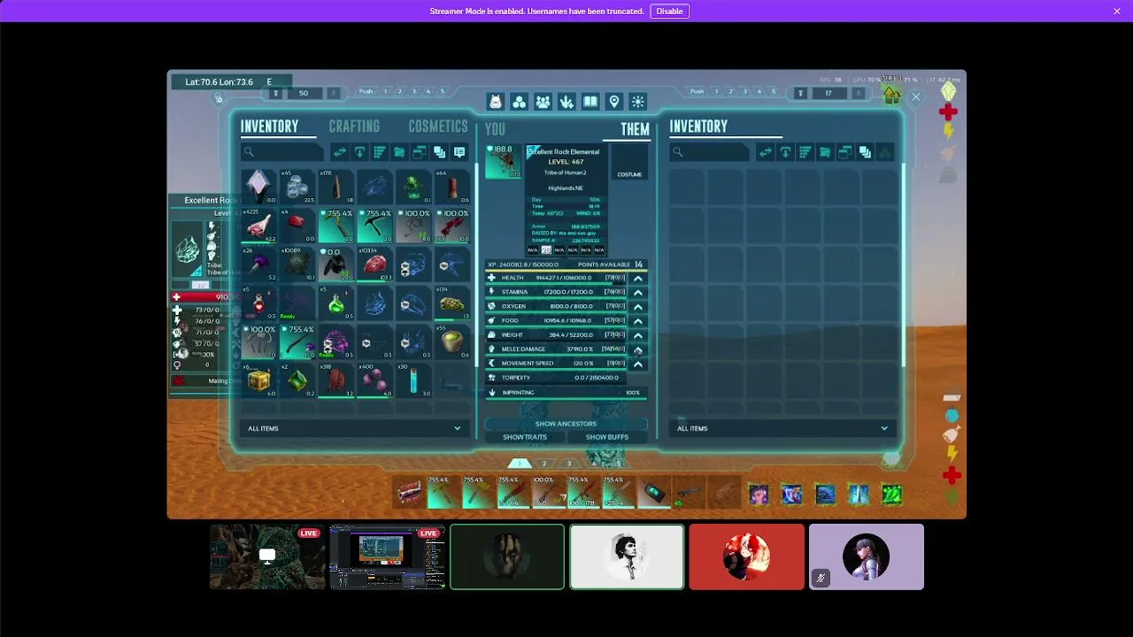Add a point to Health stat

(x=637, y=278)
